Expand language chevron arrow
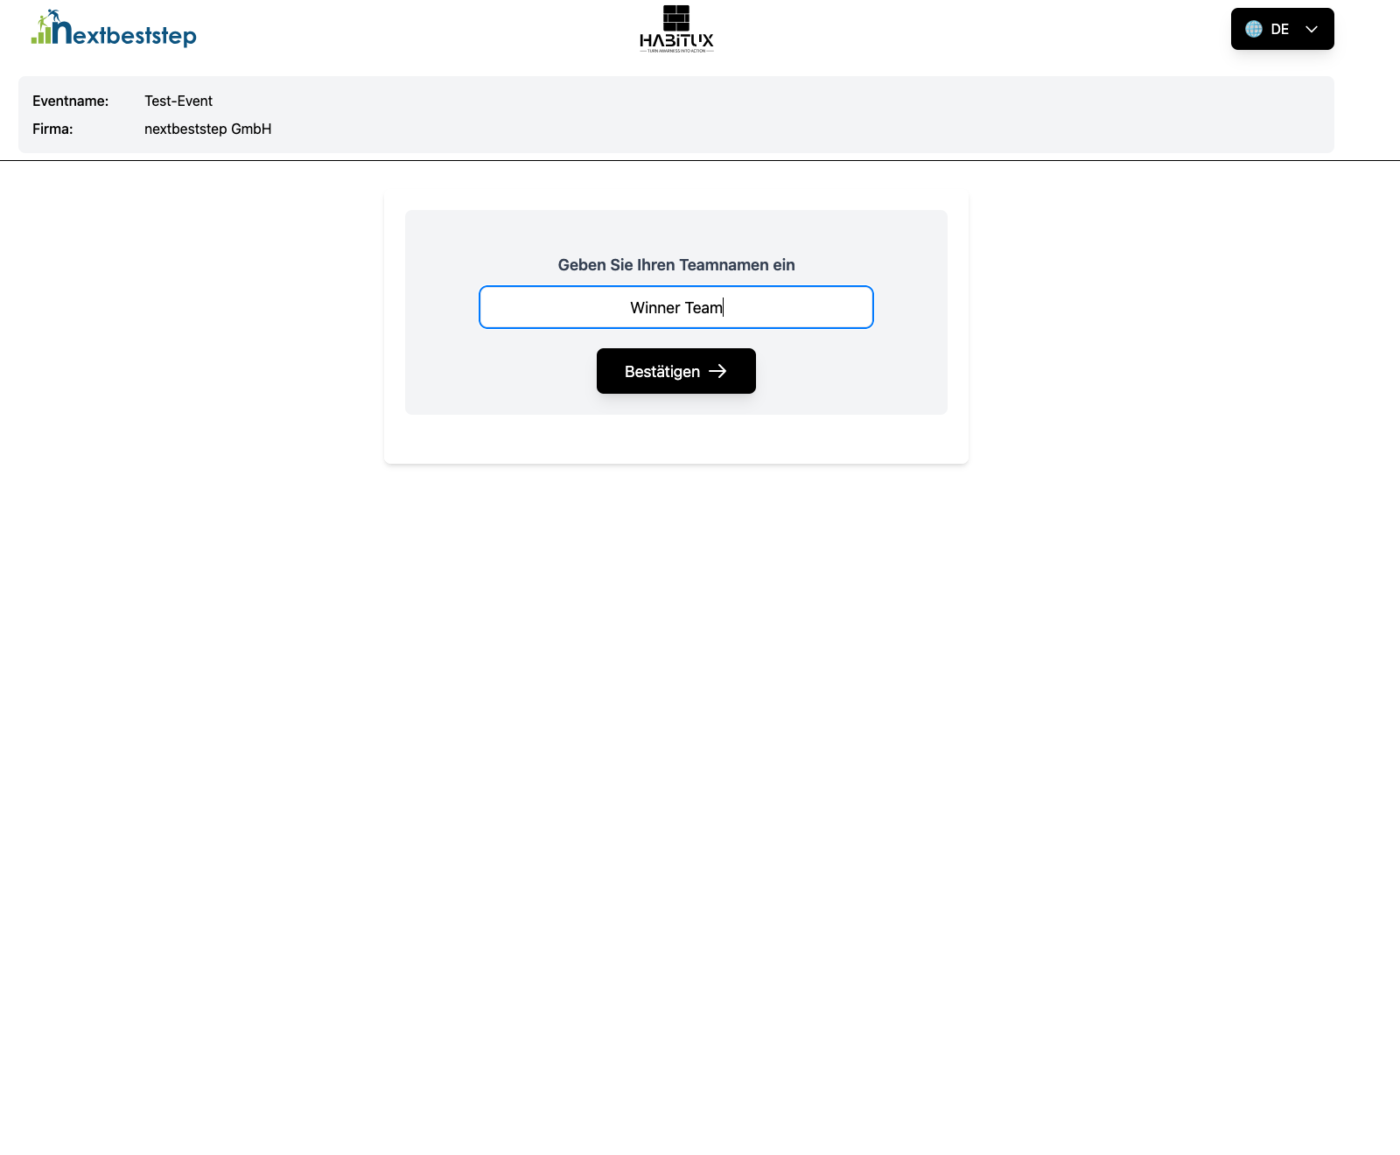 1311,29
